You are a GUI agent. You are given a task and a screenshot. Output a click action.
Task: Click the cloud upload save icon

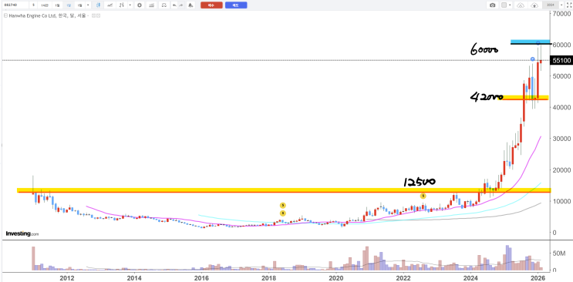[x=534, y=5]
